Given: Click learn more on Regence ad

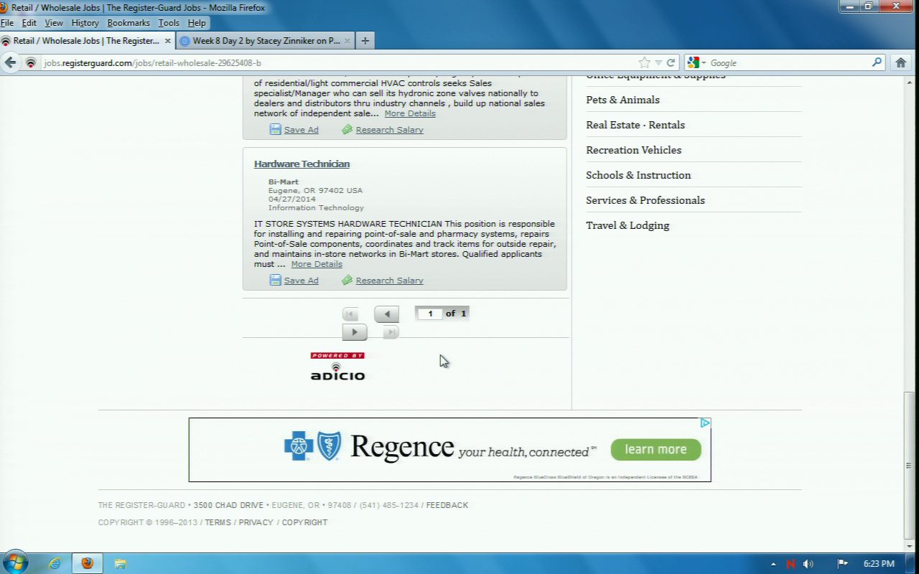Looking at the screenshot, I should point(656,449).
